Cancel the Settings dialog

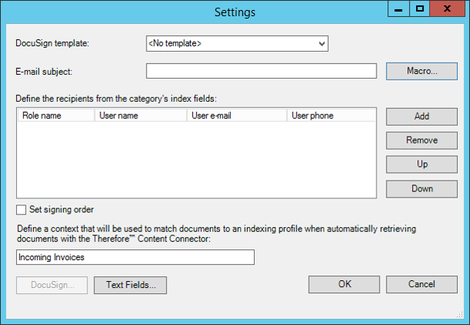click(421, 284)
